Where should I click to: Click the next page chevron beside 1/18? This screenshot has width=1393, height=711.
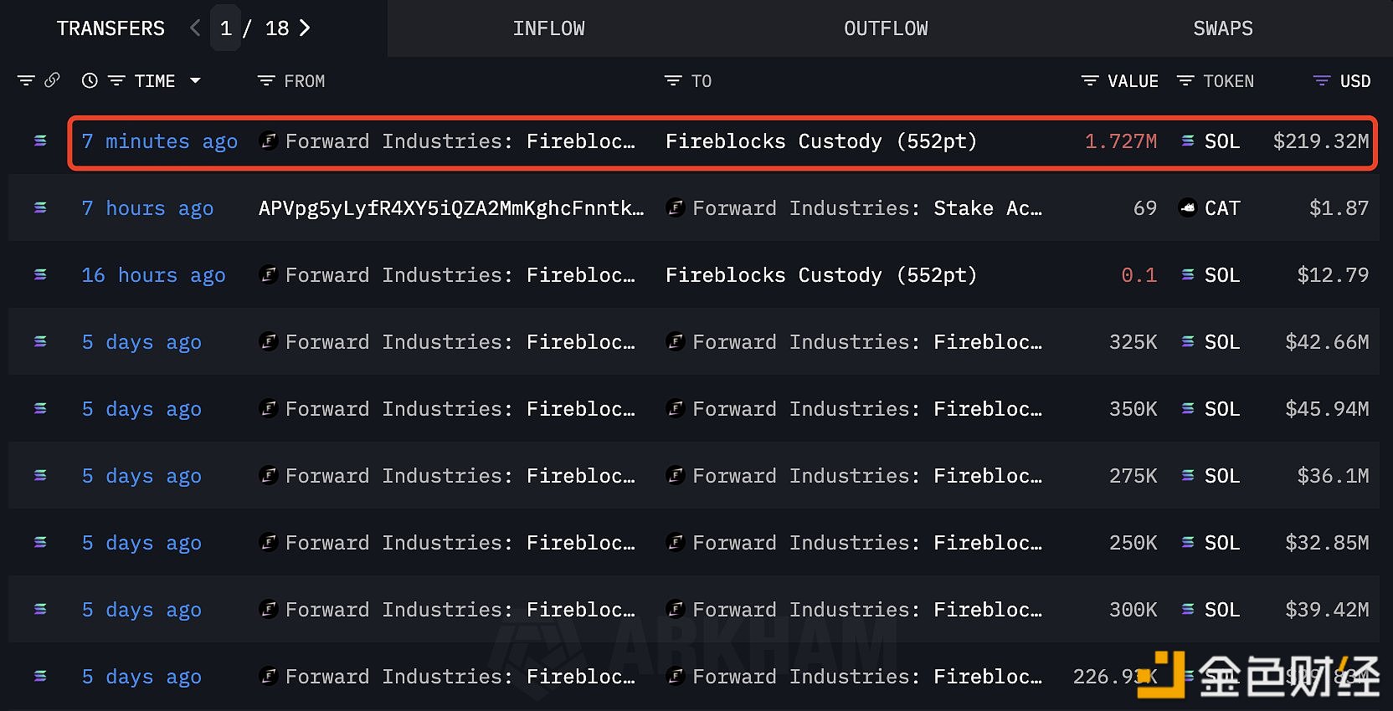305,28
